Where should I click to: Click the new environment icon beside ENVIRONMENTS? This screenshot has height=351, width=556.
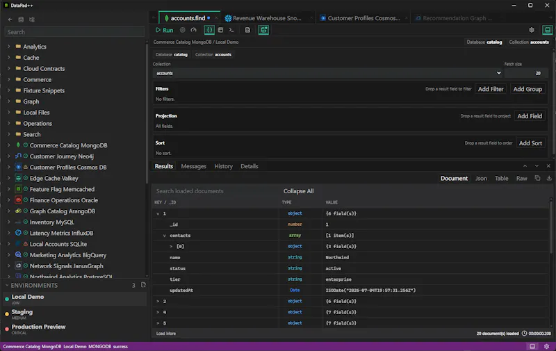143,285
